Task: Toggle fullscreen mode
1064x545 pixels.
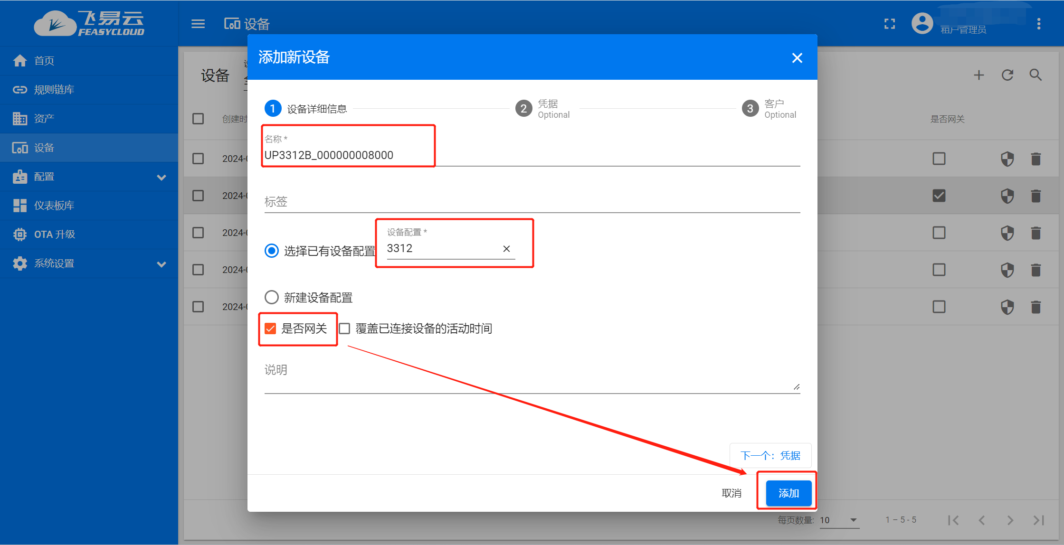Action: 890,24
